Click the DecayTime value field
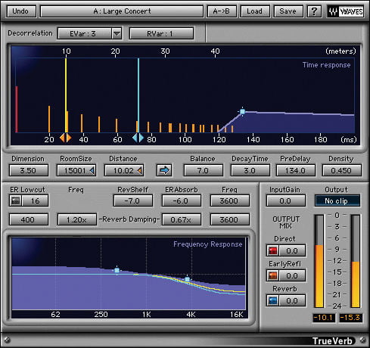This screenshot has width=370, height=348. pos(250,171)
